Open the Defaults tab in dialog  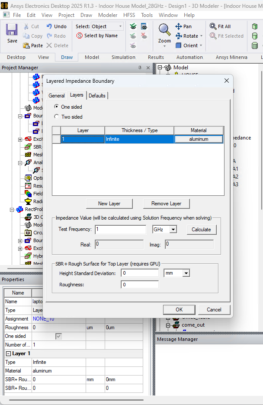pyautogui.click(x=97, y=96)
